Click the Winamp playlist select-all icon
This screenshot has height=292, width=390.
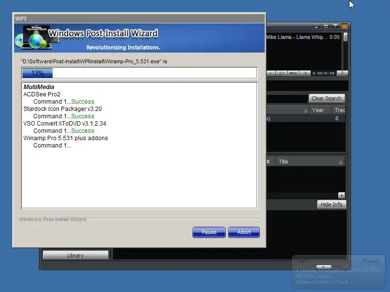[282, 73]
